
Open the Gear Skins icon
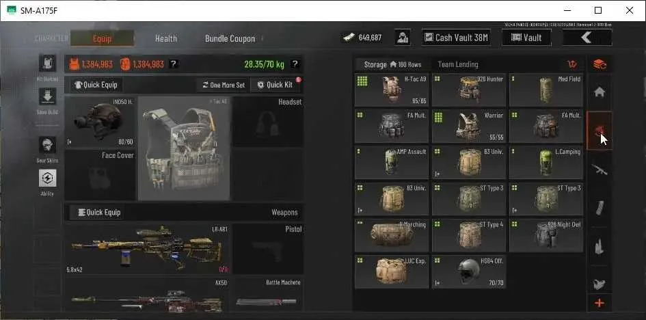(x=47, y=145)
